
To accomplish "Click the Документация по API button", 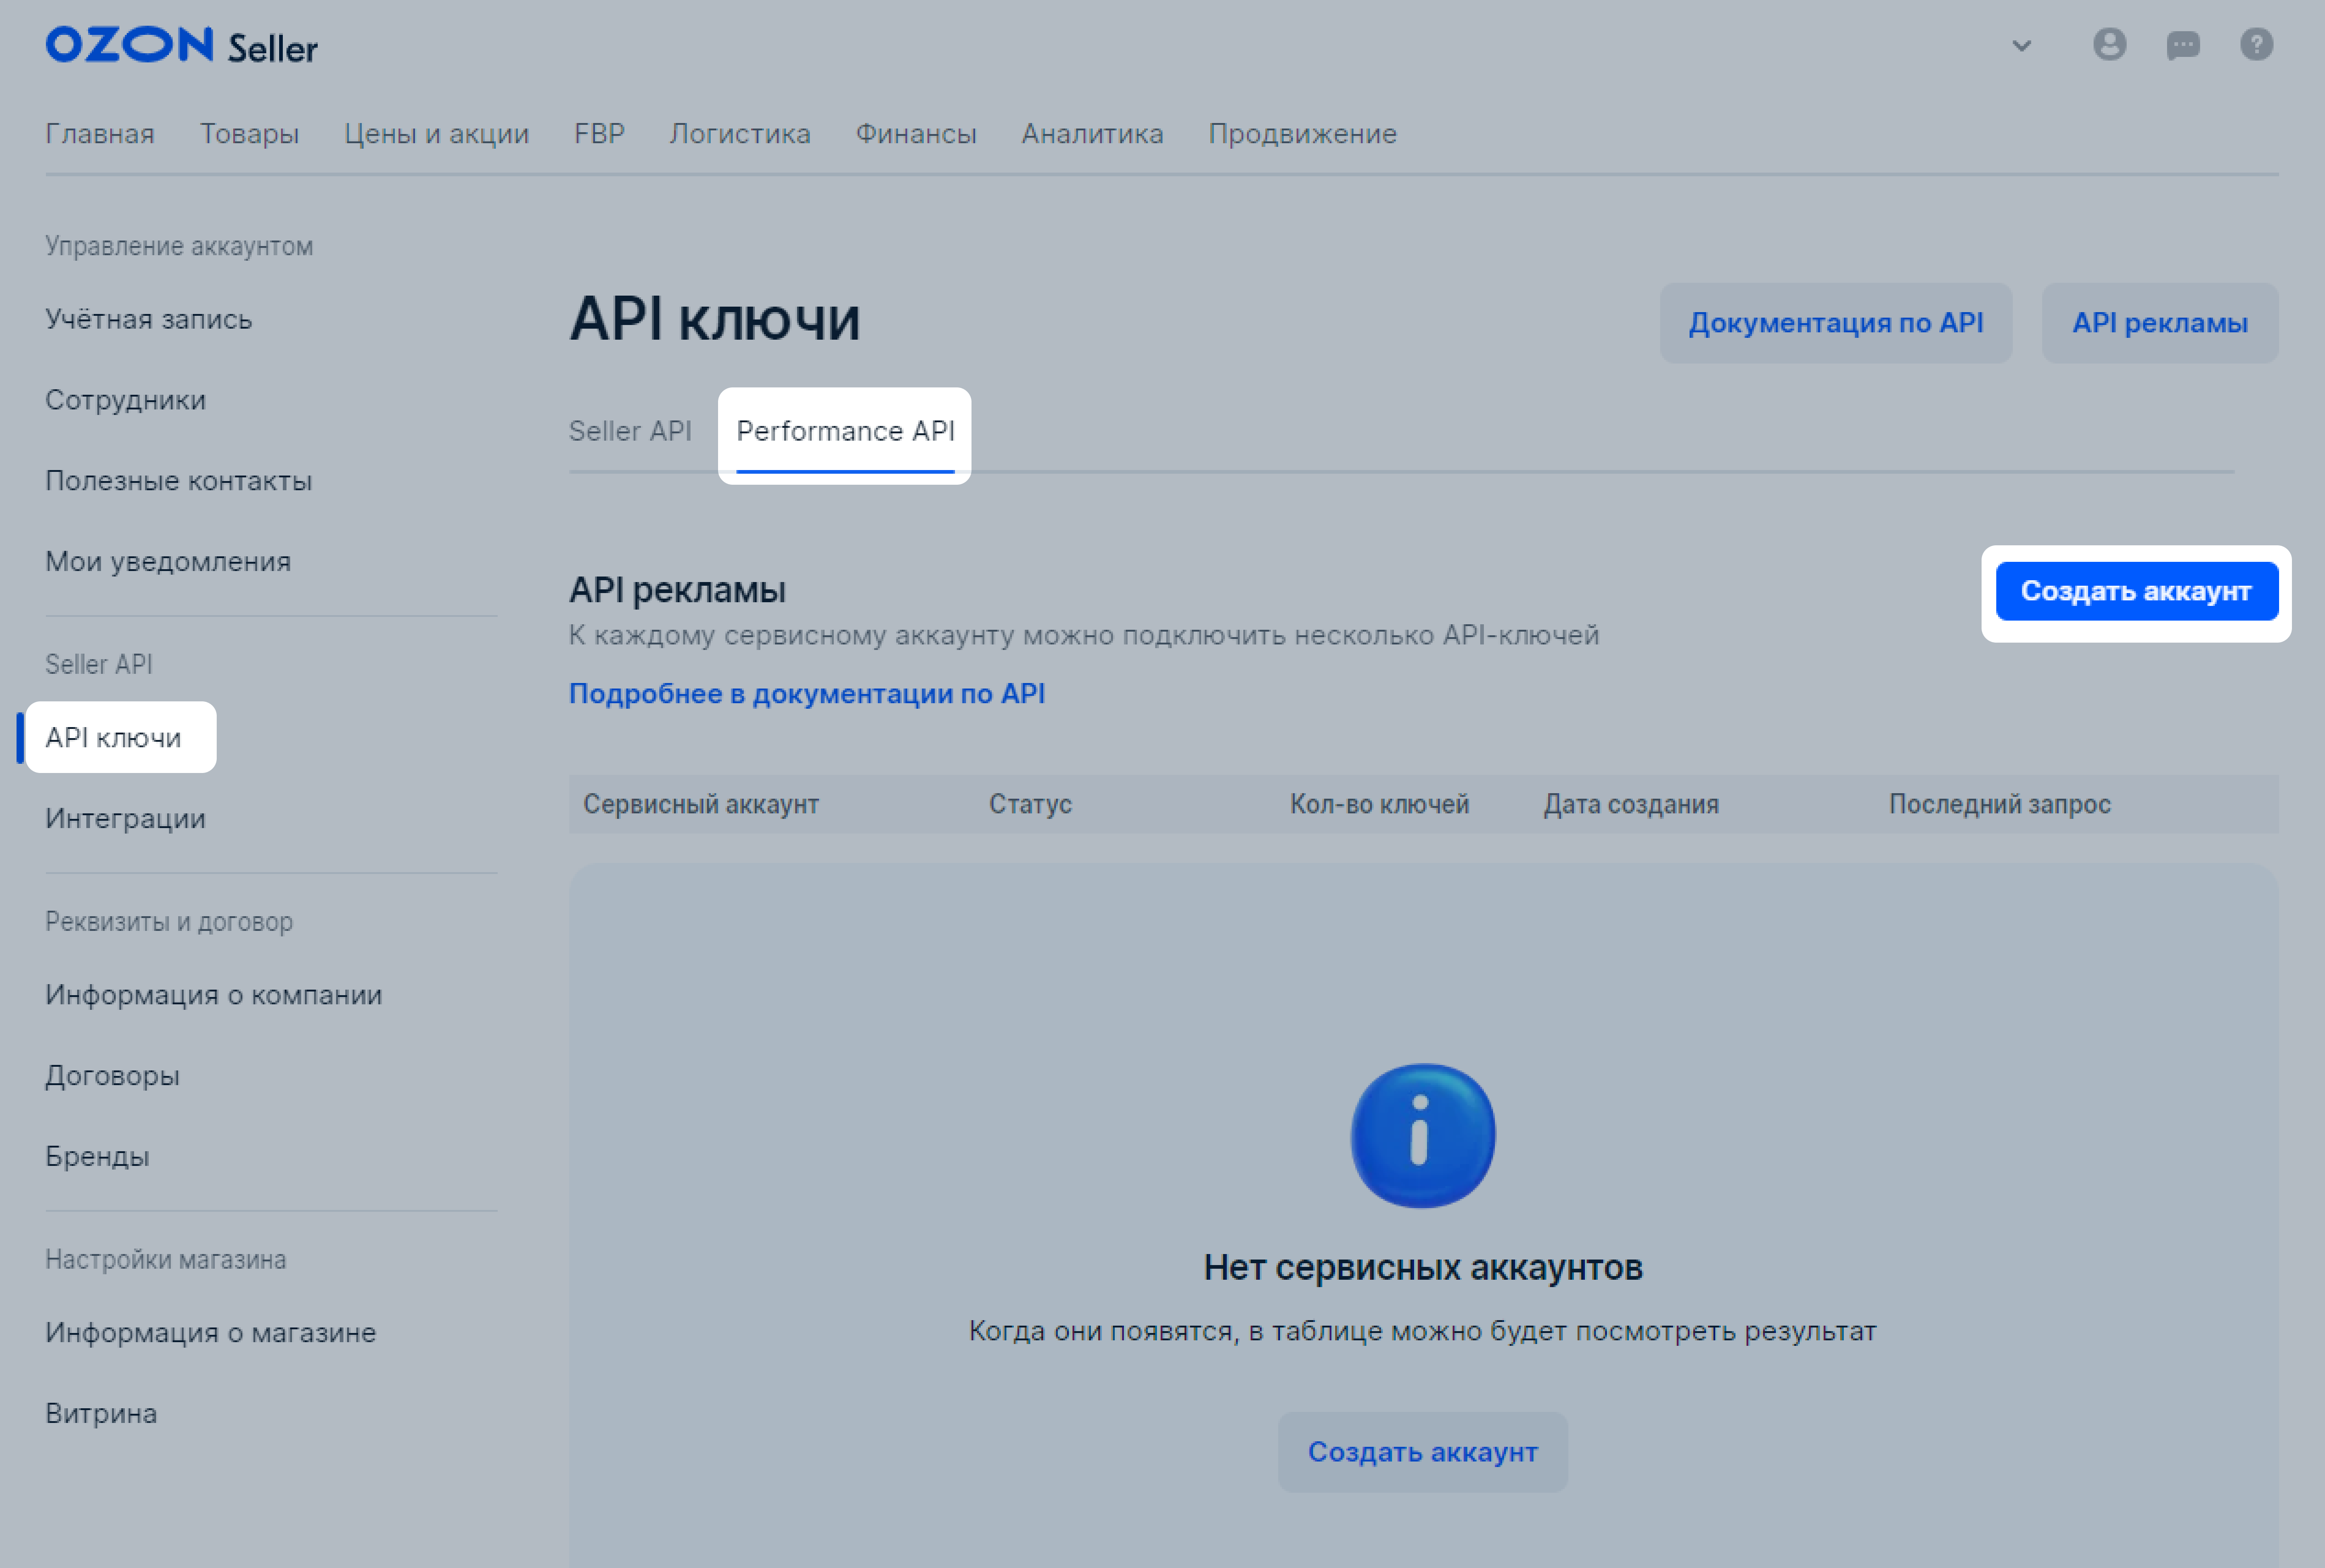I will pos(1836,323).
